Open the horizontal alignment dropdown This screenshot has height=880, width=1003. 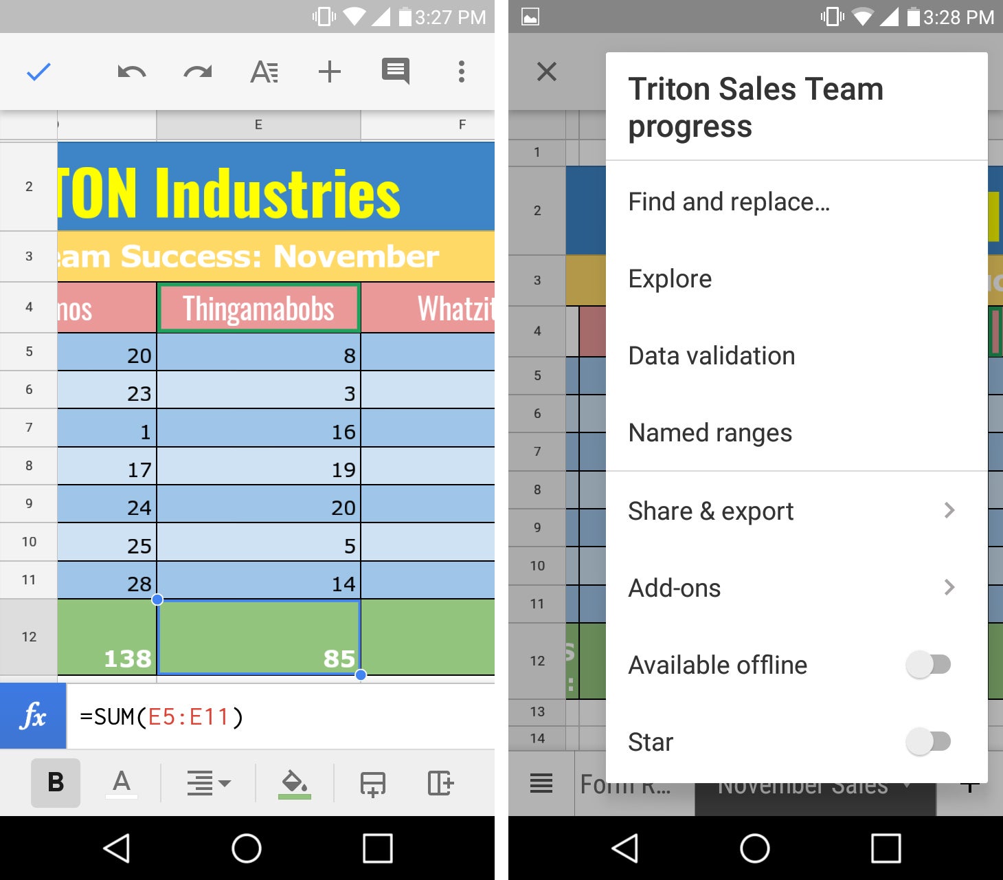[x=209, y=783]
